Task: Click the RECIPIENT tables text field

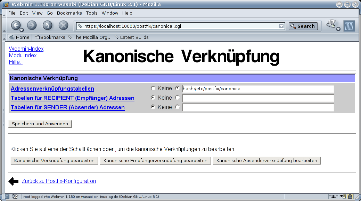Action: tap(258, 98)
